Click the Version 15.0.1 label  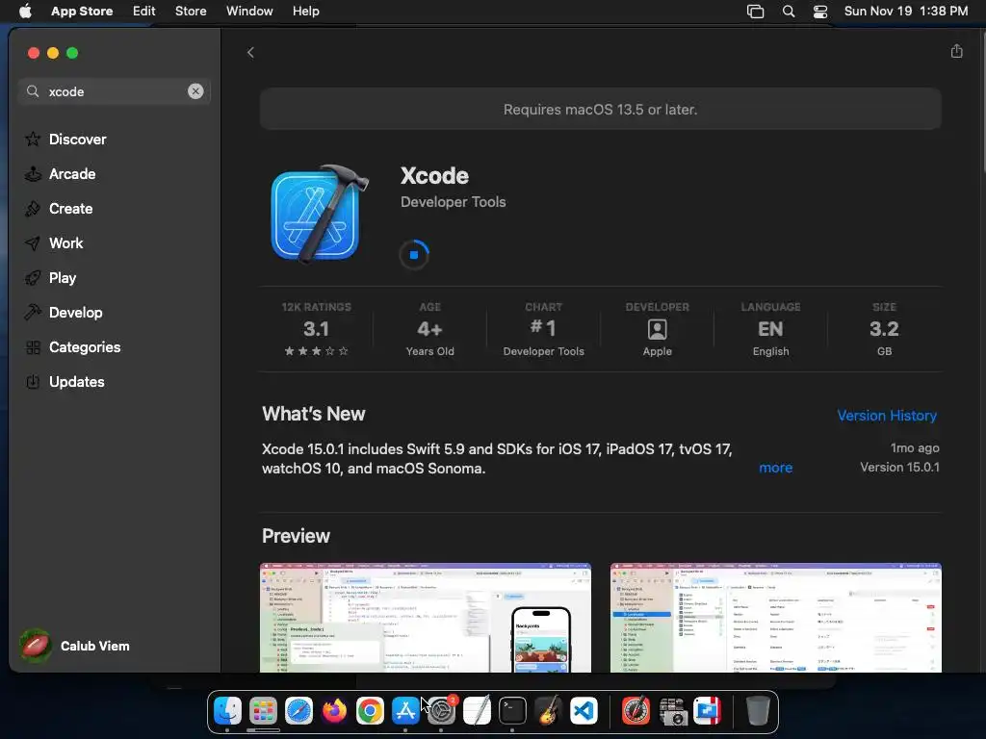899,467
